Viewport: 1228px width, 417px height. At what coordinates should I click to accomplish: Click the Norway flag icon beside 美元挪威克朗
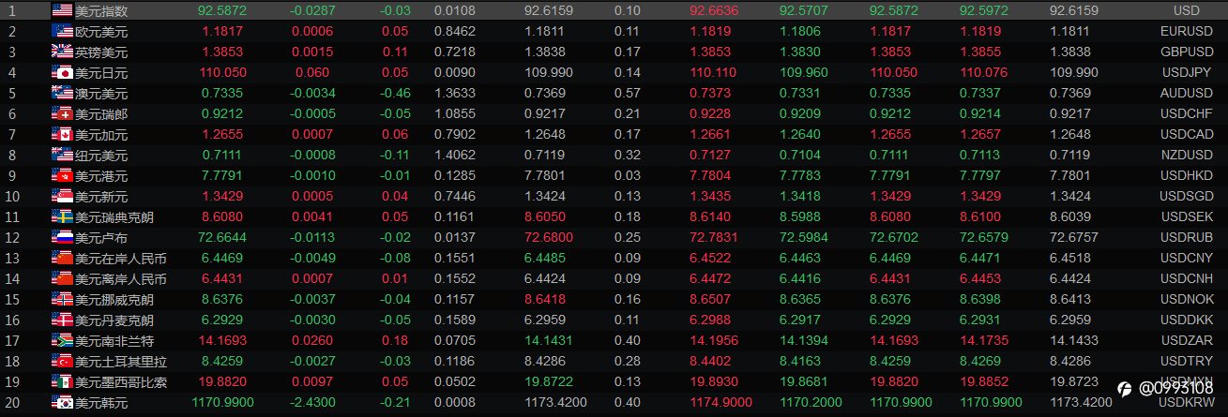tap(62, 299)
